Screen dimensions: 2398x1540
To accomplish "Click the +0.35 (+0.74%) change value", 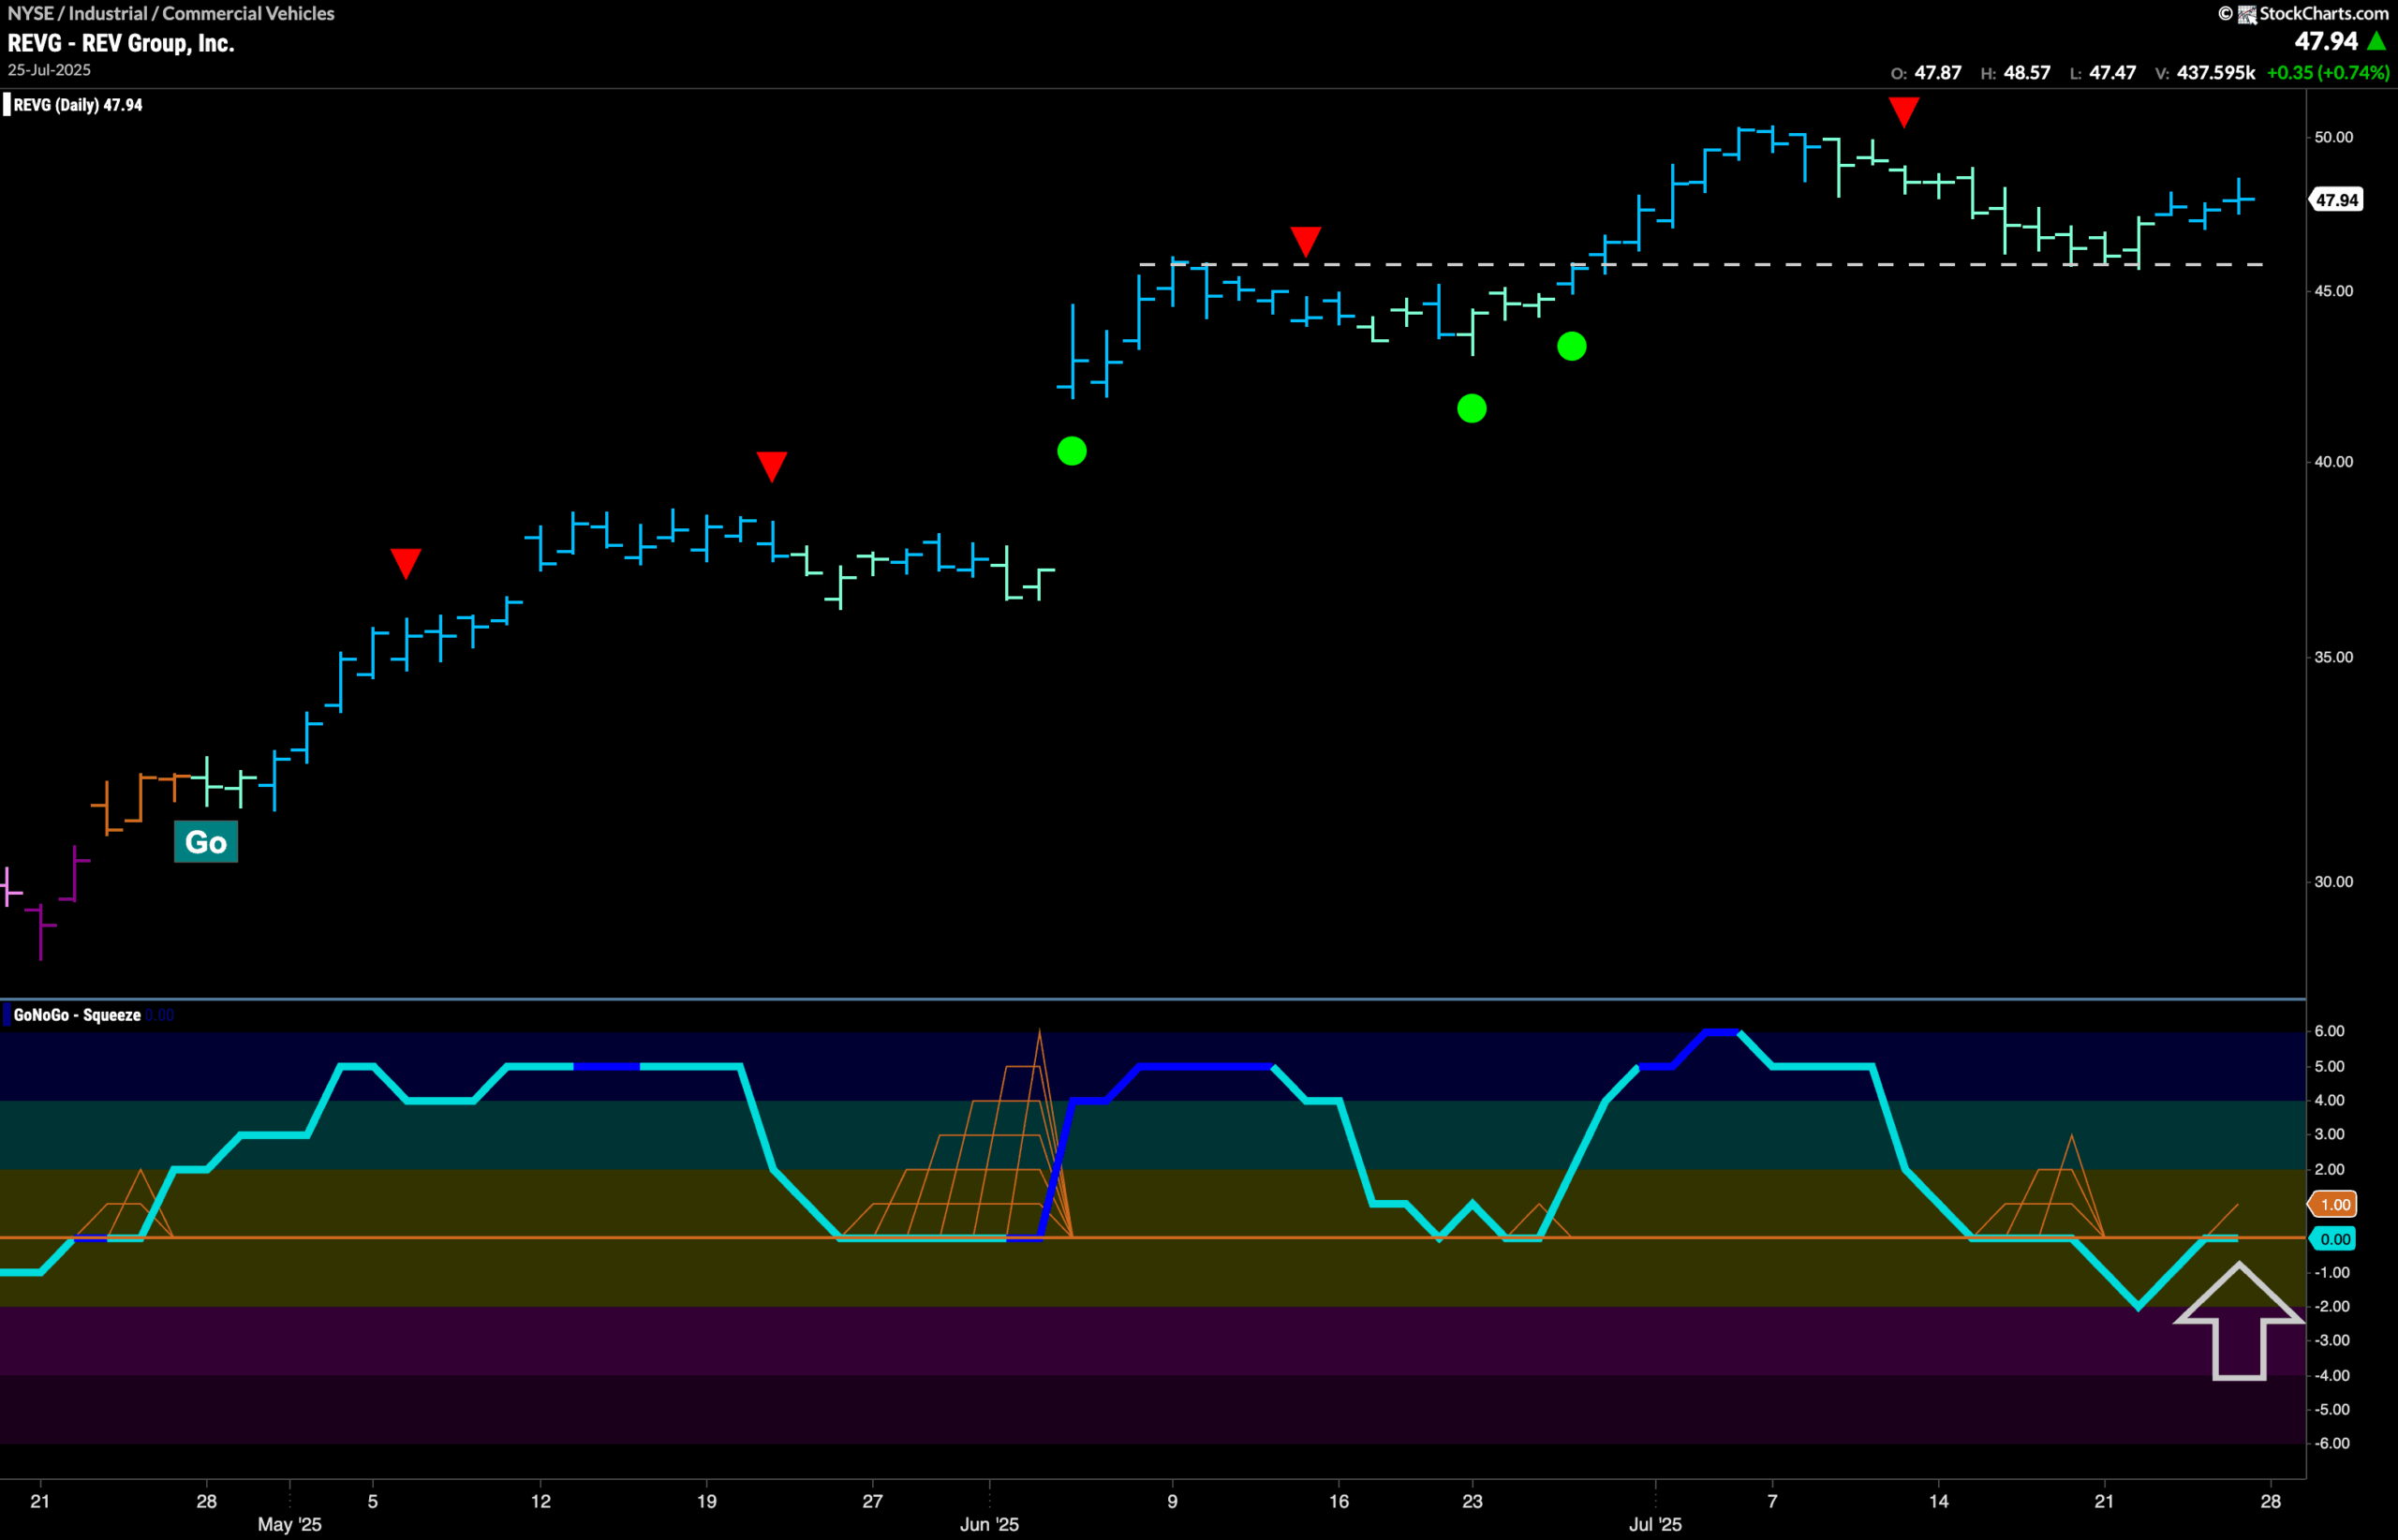I will tap(2327, 72).
